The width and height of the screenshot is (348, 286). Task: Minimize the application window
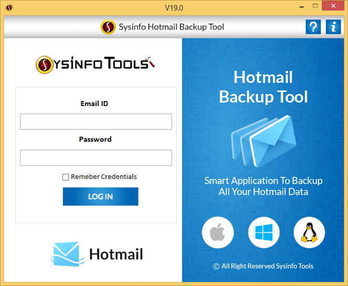click(302, 7)
